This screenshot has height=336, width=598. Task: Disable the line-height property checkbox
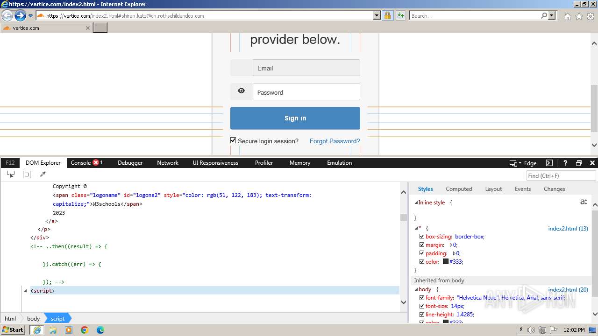422,315
